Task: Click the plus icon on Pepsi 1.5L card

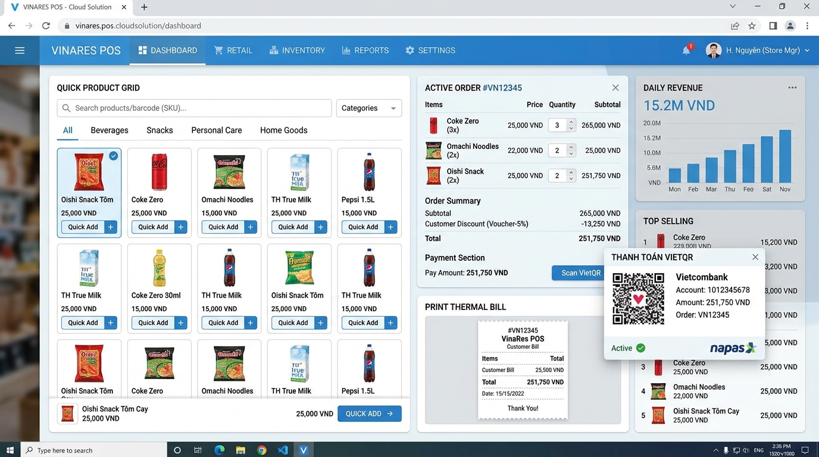Action: point(390,227)
